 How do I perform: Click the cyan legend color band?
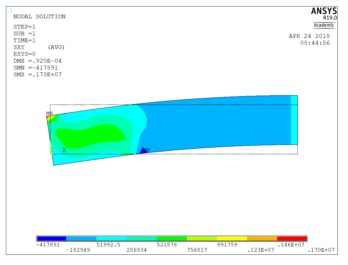112,238
